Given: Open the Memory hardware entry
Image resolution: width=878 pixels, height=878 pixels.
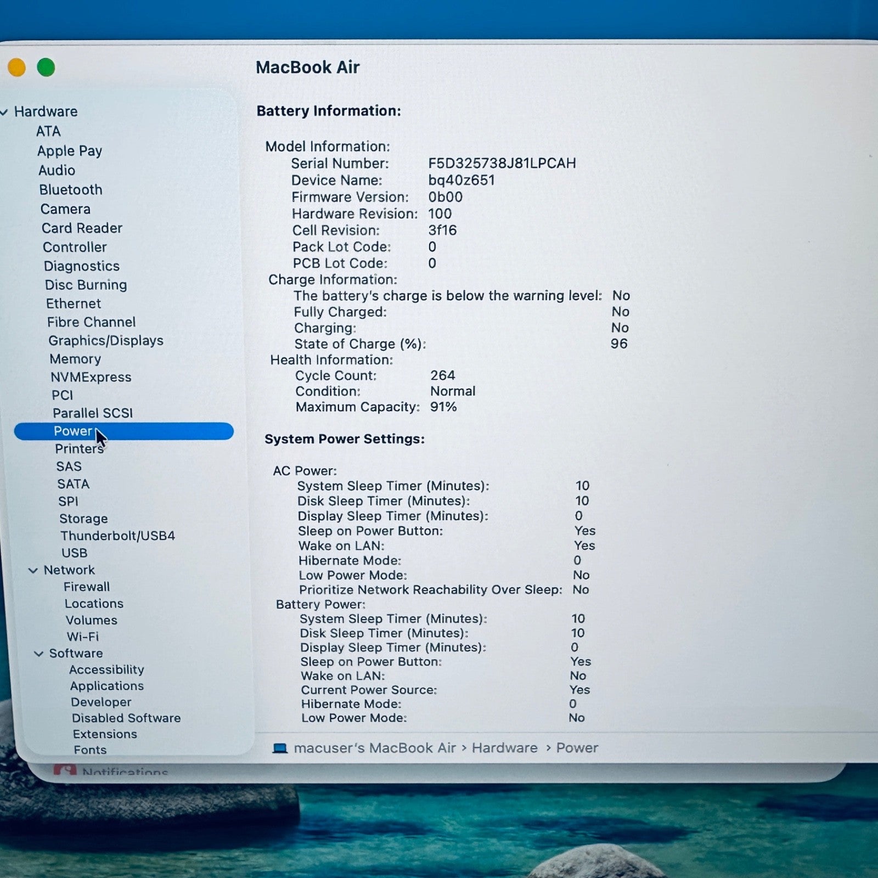Looking at the screenshot, I should point(75,359).
